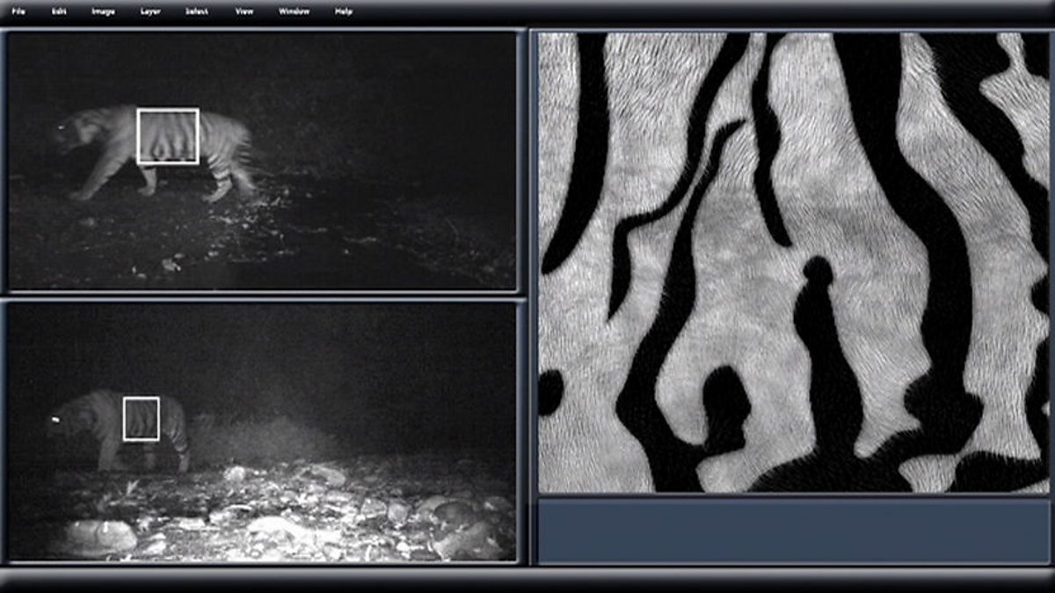Screen dimensions: 1055x593
Task: Click the large rock in the bottom photo
Action: click(97, 535)
